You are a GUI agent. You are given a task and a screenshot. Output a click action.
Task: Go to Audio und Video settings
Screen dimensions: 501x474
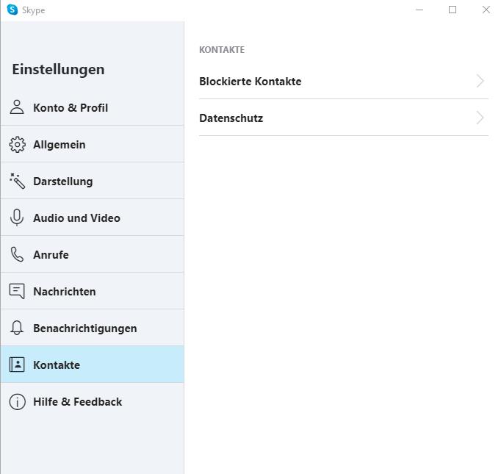click(93, 218)
